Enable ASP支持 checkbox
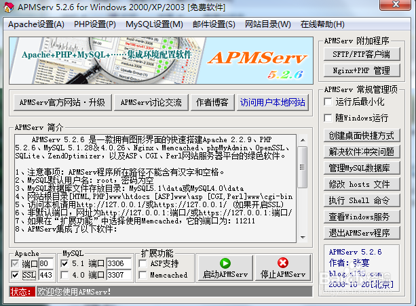416x306 pixels. point(143,263)
